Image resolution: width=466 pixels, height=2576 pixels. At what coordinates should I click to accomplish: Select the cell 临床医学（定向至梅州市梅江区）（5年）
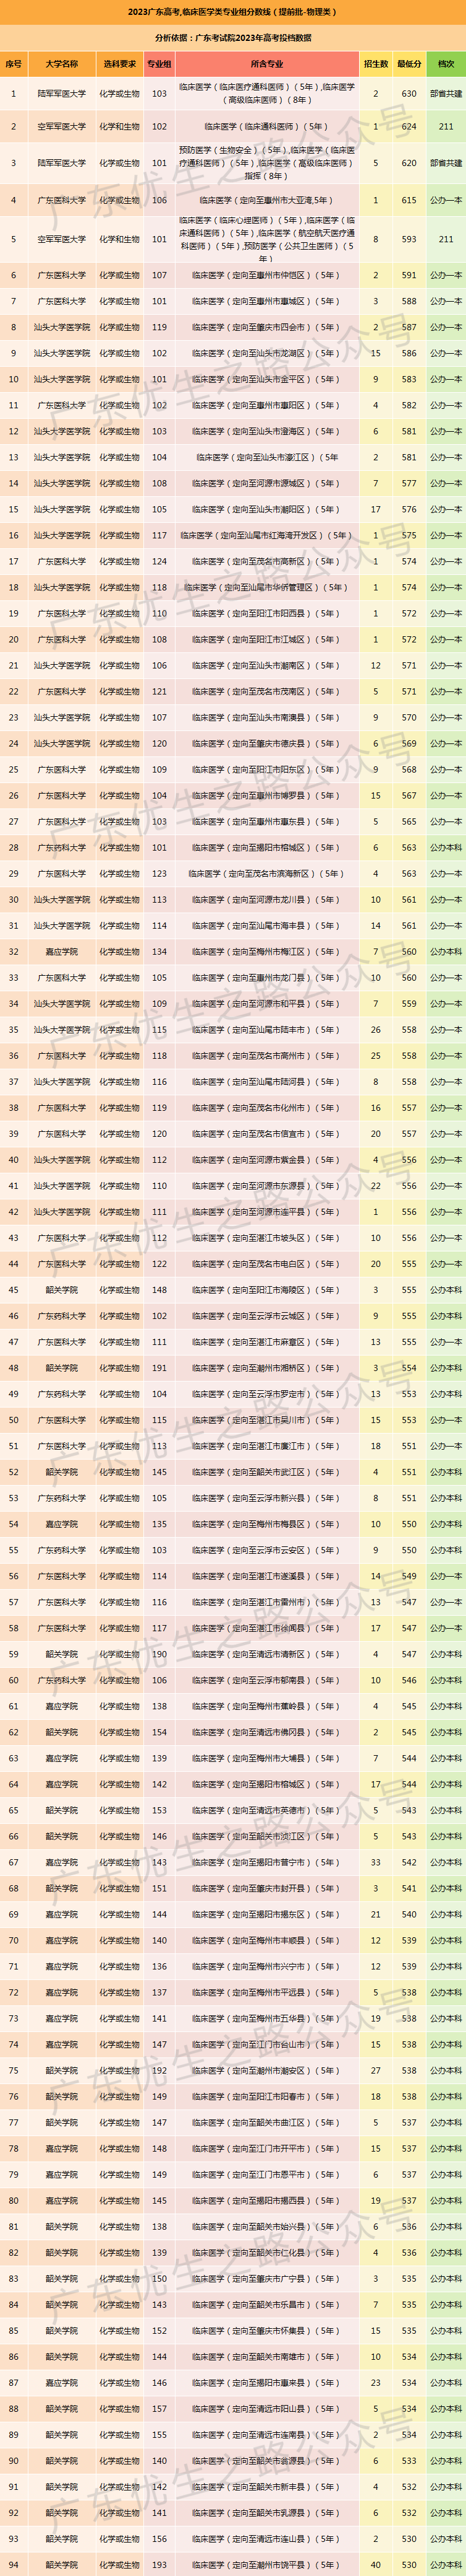click(x=266, y=951)
